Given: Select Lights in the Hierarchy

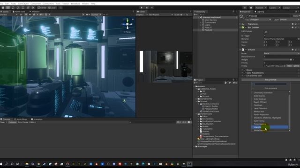Looking at the screenshot, I should (x=207, y=25).
